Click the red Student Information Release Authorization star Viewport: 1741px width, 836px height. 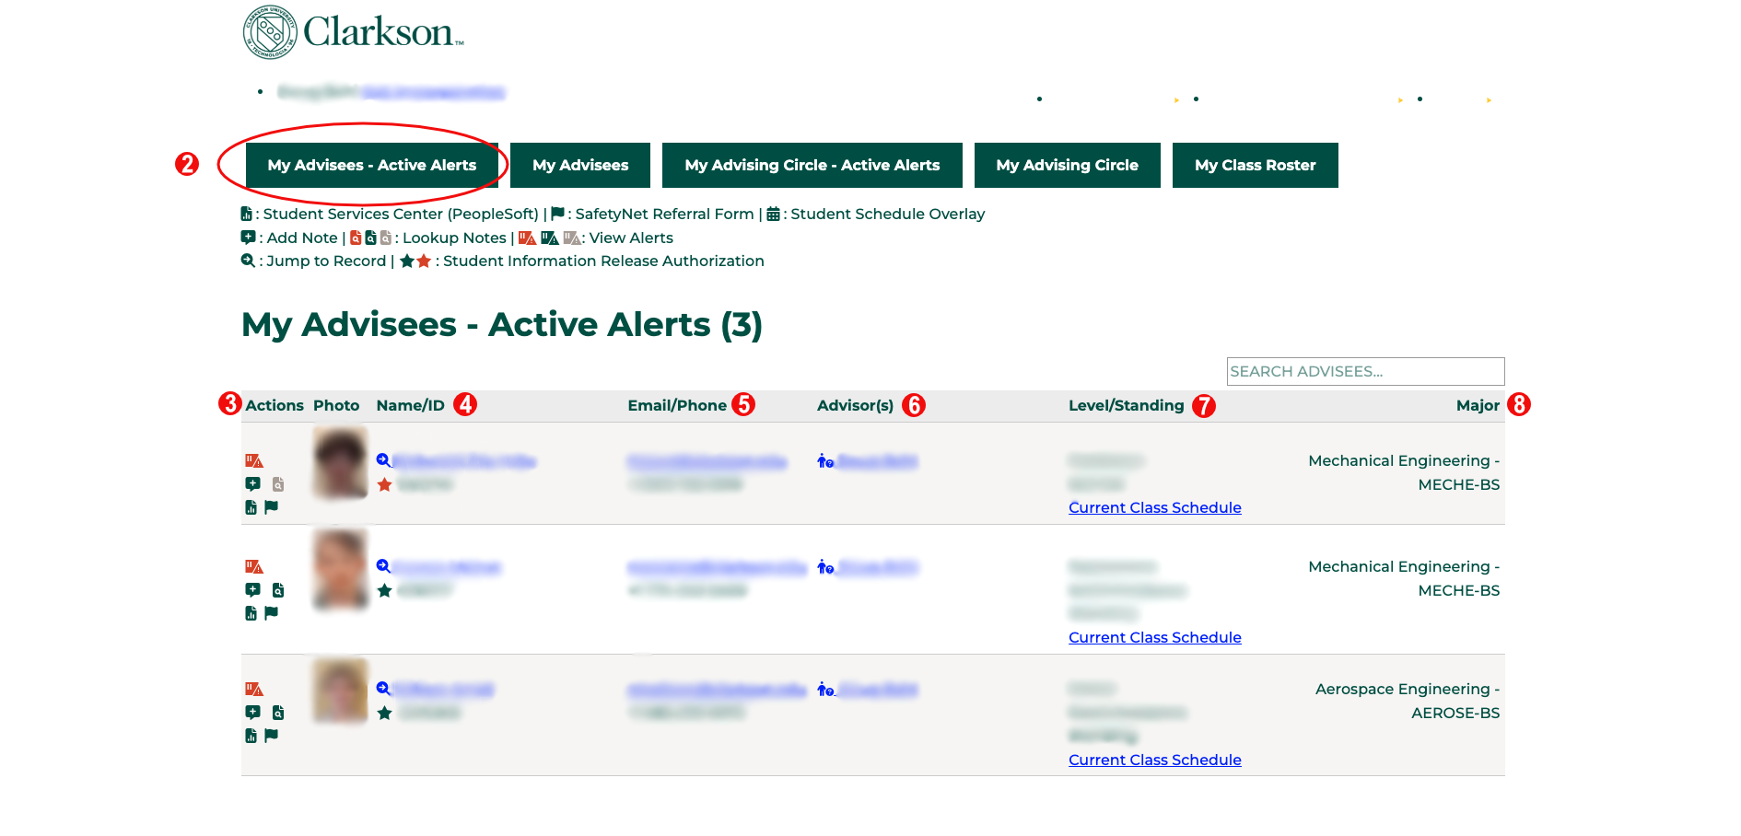tap(385, 484)
